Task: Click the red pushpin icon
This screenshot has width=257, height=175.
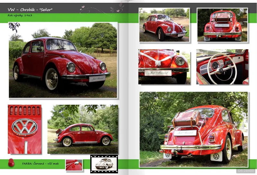Action: click(11, 162)
